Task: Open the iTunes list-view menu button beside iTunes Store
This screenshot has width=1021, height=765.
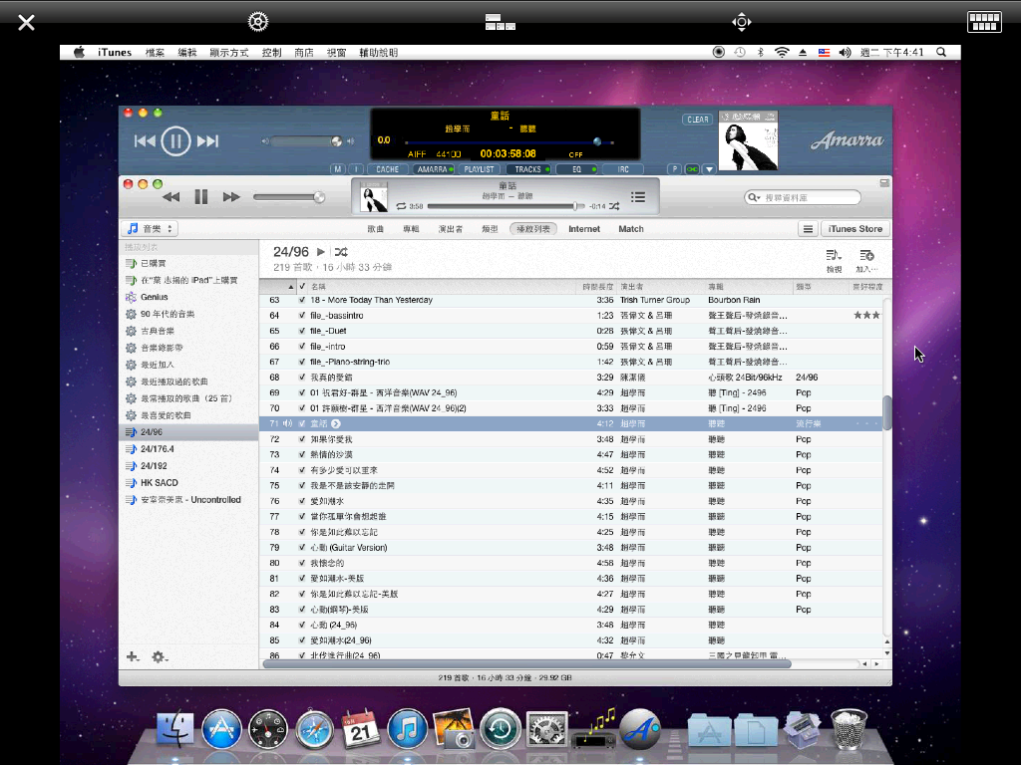Action: coord(808,229)
